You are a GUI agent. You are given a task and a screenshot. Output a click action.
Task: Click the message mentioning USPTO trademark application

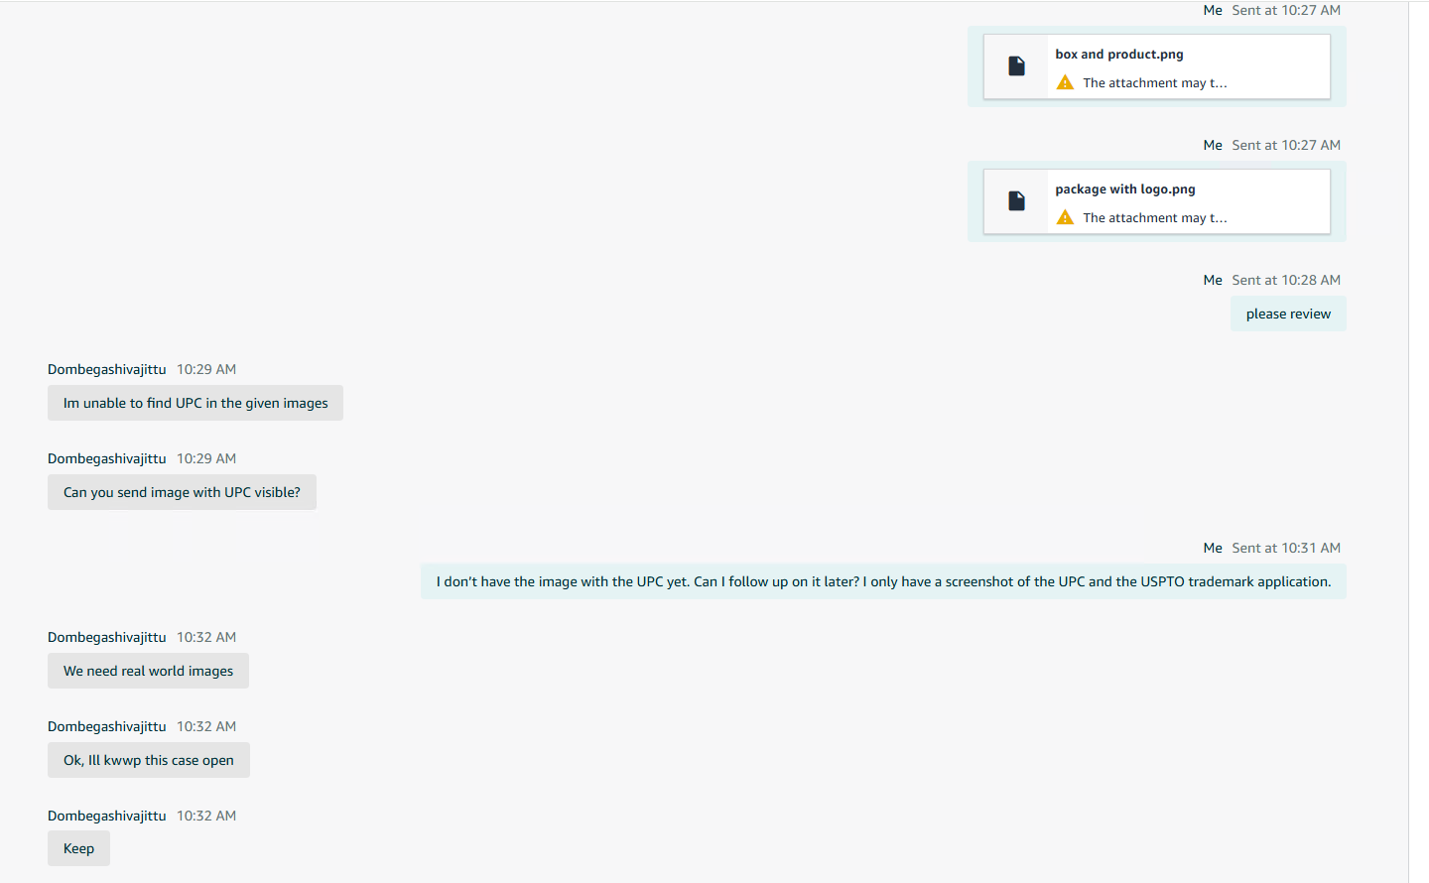click(x=883, y=582)
